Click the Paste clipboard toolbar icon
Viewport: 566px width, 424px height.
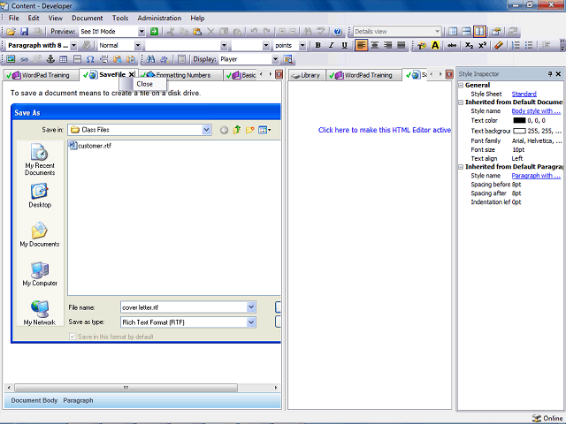point(197,32)
